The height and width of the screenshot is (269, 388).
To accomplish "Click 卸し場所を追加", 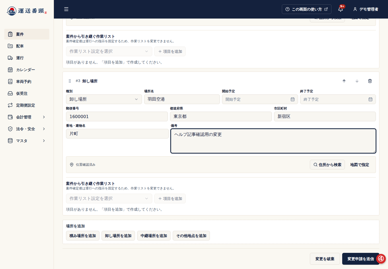I will click(118, 236).
